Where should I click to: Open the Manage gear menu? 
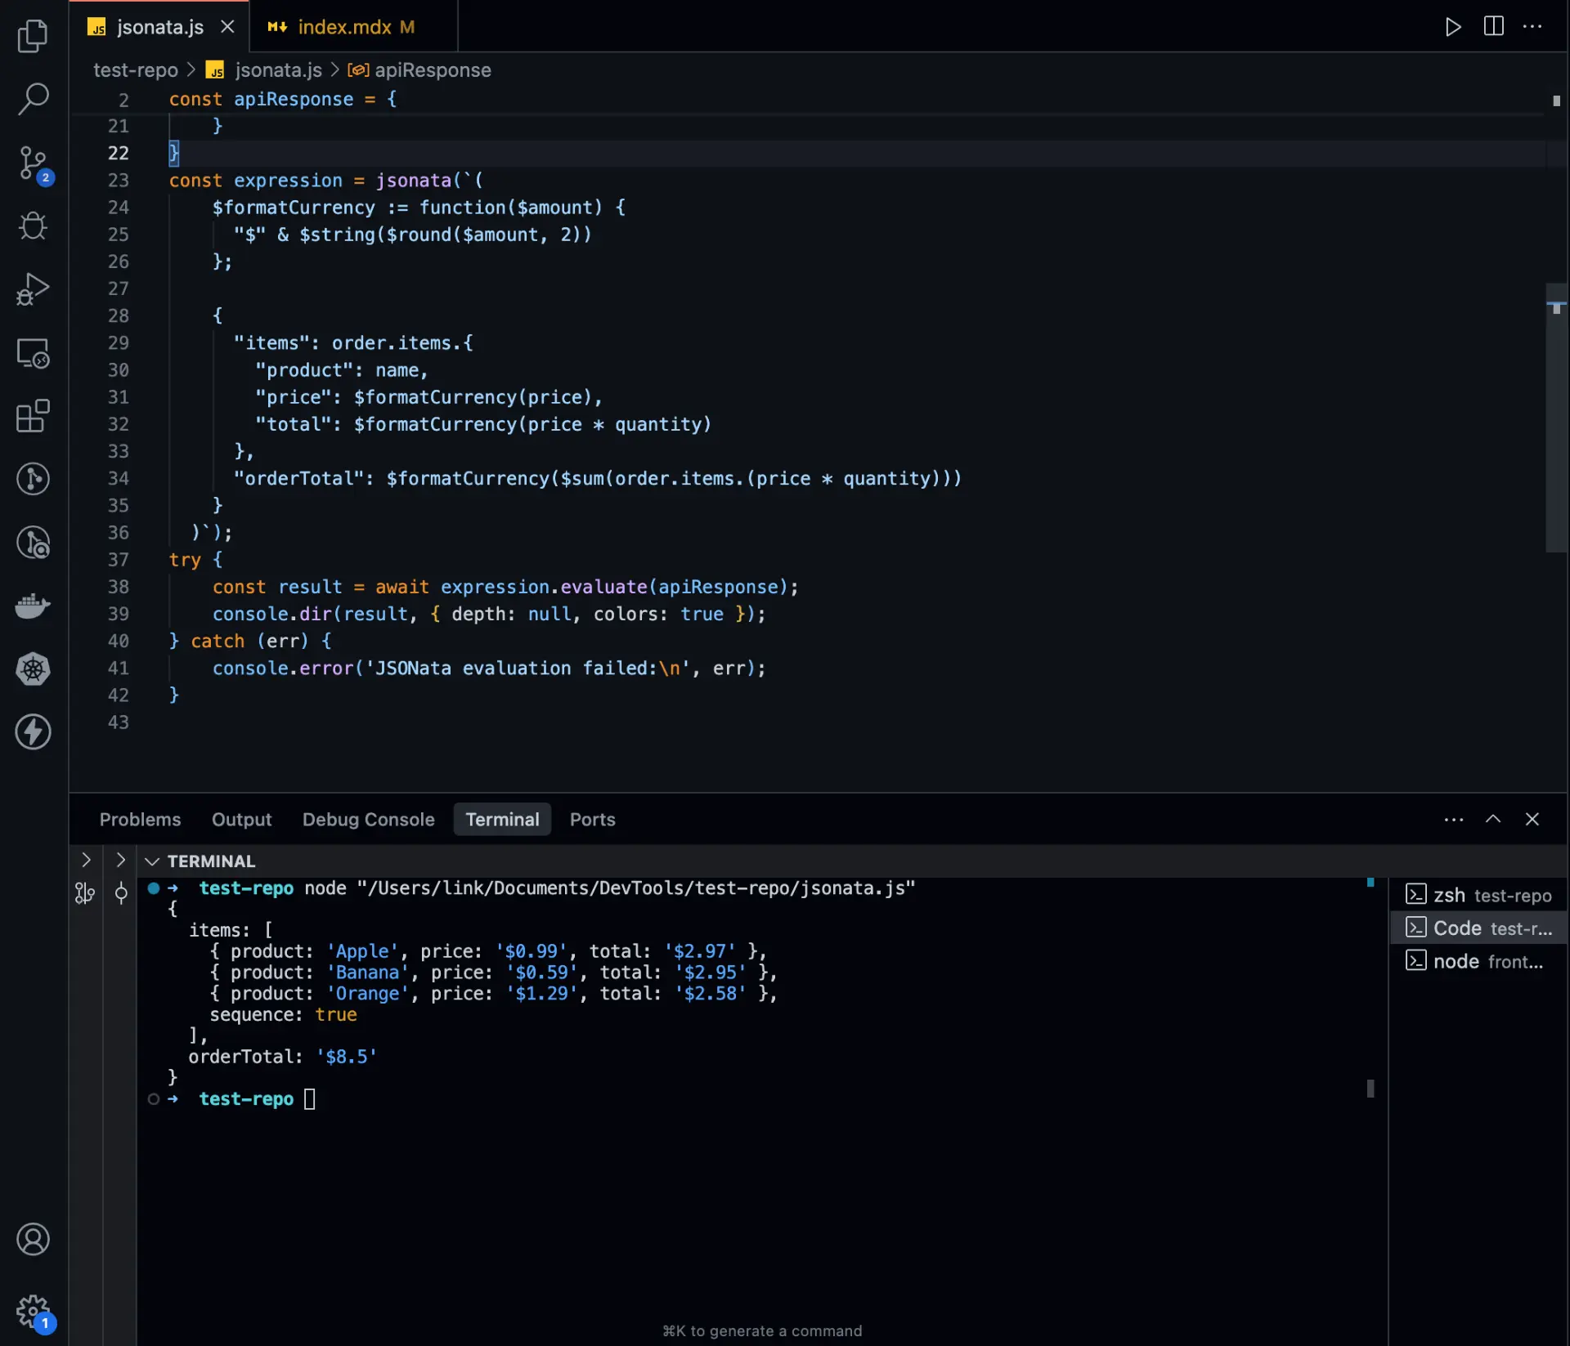[x=33, y=1311]
